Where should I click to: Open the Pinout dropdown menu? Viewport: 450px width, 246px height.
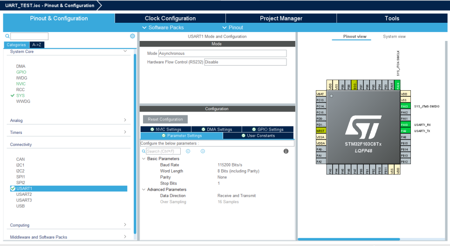(233, 27)
